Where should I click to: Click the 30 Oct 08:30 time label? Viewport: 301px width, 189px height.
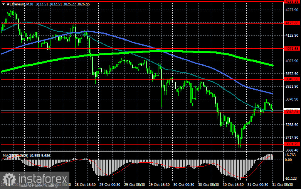click(x=209, y=185)
